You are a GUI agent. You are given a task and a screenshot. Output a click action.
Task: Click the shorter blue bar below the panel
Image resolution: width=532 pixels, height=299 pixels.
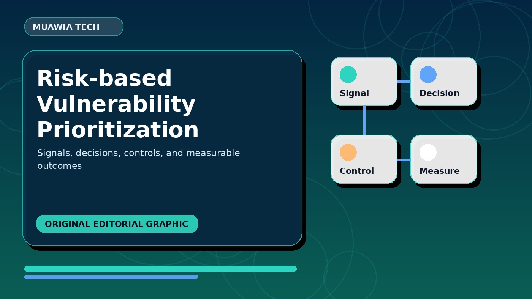pos(111,277)
